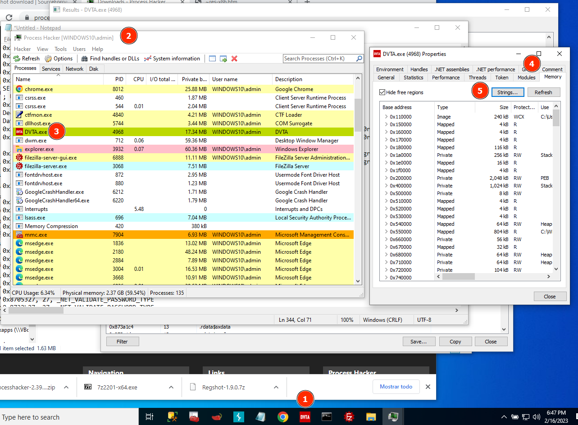The image size is (578, 425).
Task: Open Options via the gear icon
Action: [48, 59]
